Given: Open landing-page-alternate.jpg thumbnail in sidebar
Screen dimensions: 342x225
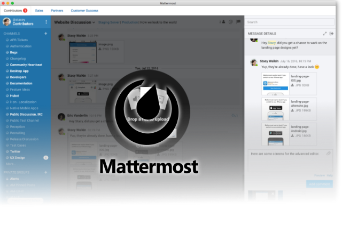Looking at the screenshot, I should pos(275,109).
